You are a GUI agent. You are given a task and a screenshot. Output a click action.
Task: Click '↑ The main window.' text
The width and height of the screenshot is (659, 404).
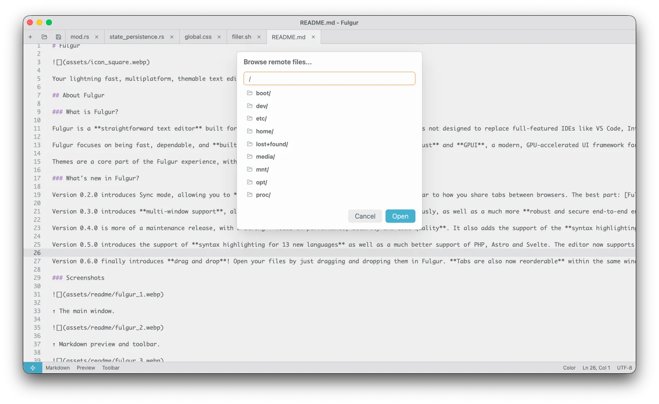point(83,311)
